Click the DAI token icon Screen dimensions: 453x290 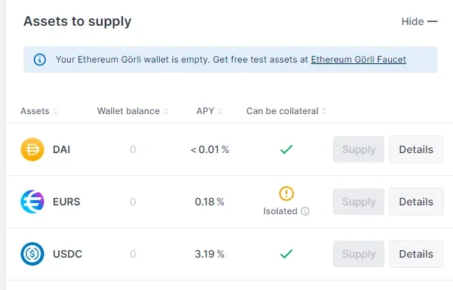[32, 149]
